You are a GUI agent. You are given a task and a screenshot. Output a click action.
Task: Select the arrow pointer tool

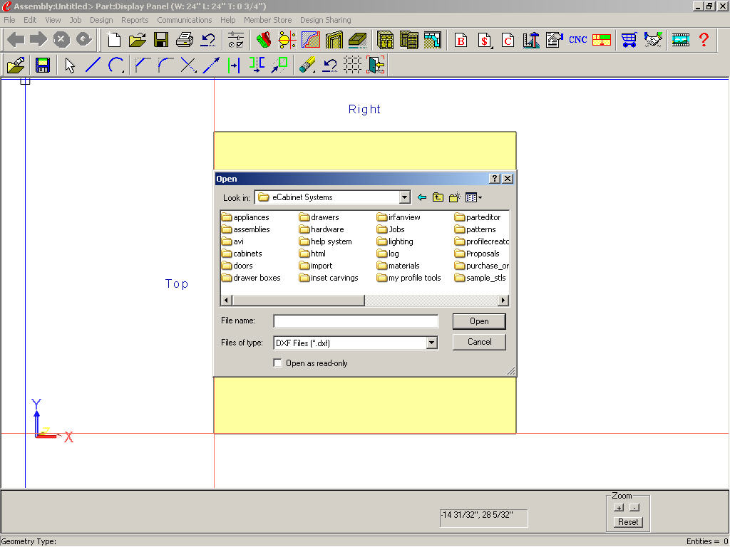coord(70,65)
